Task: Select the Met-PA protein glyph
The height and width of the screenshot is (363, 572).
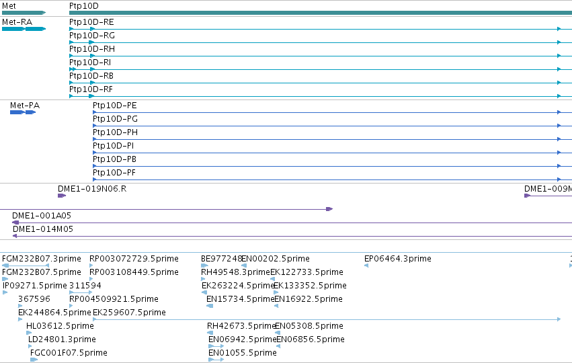Action: tap(23, 112)
